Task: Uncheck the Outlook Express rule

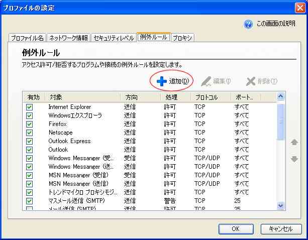Action: (x=29, y=141)
